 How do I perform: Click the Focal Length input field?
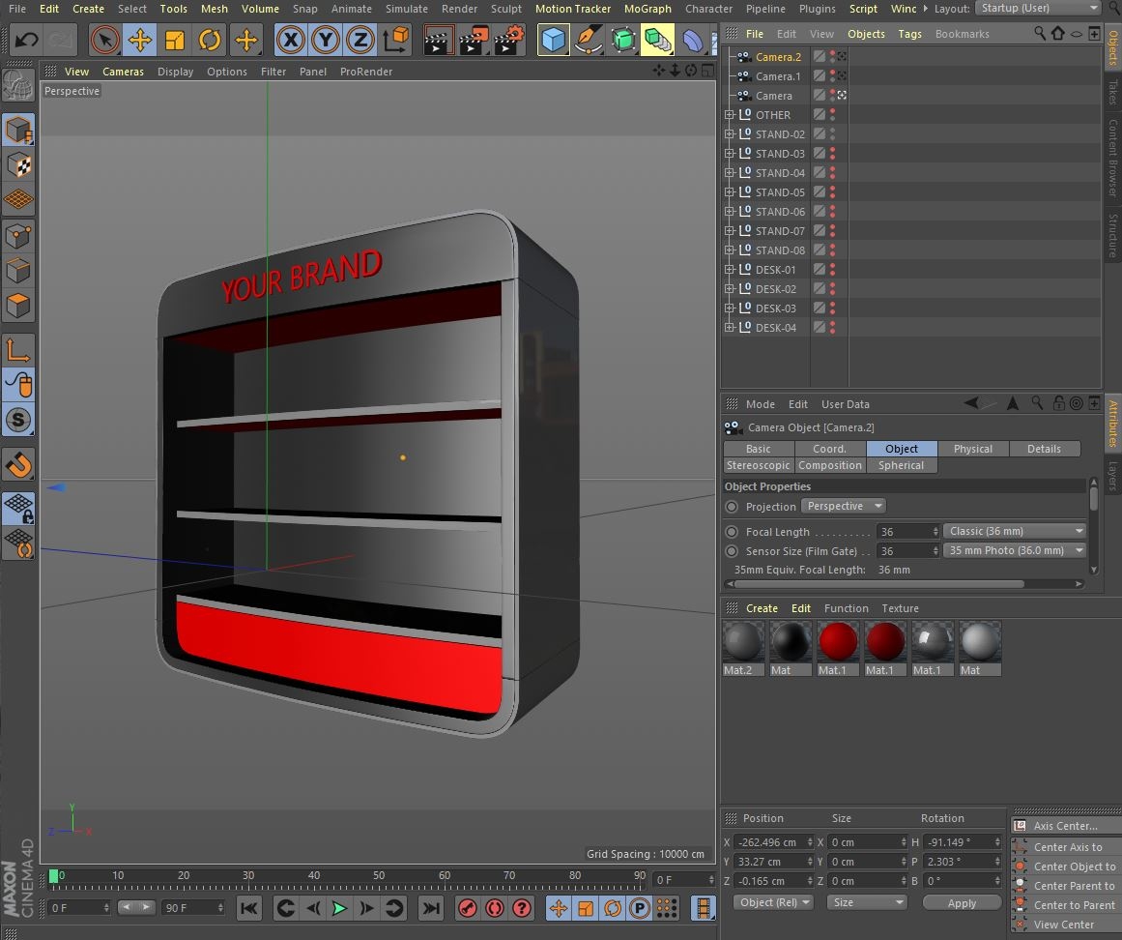click(903, 532)
